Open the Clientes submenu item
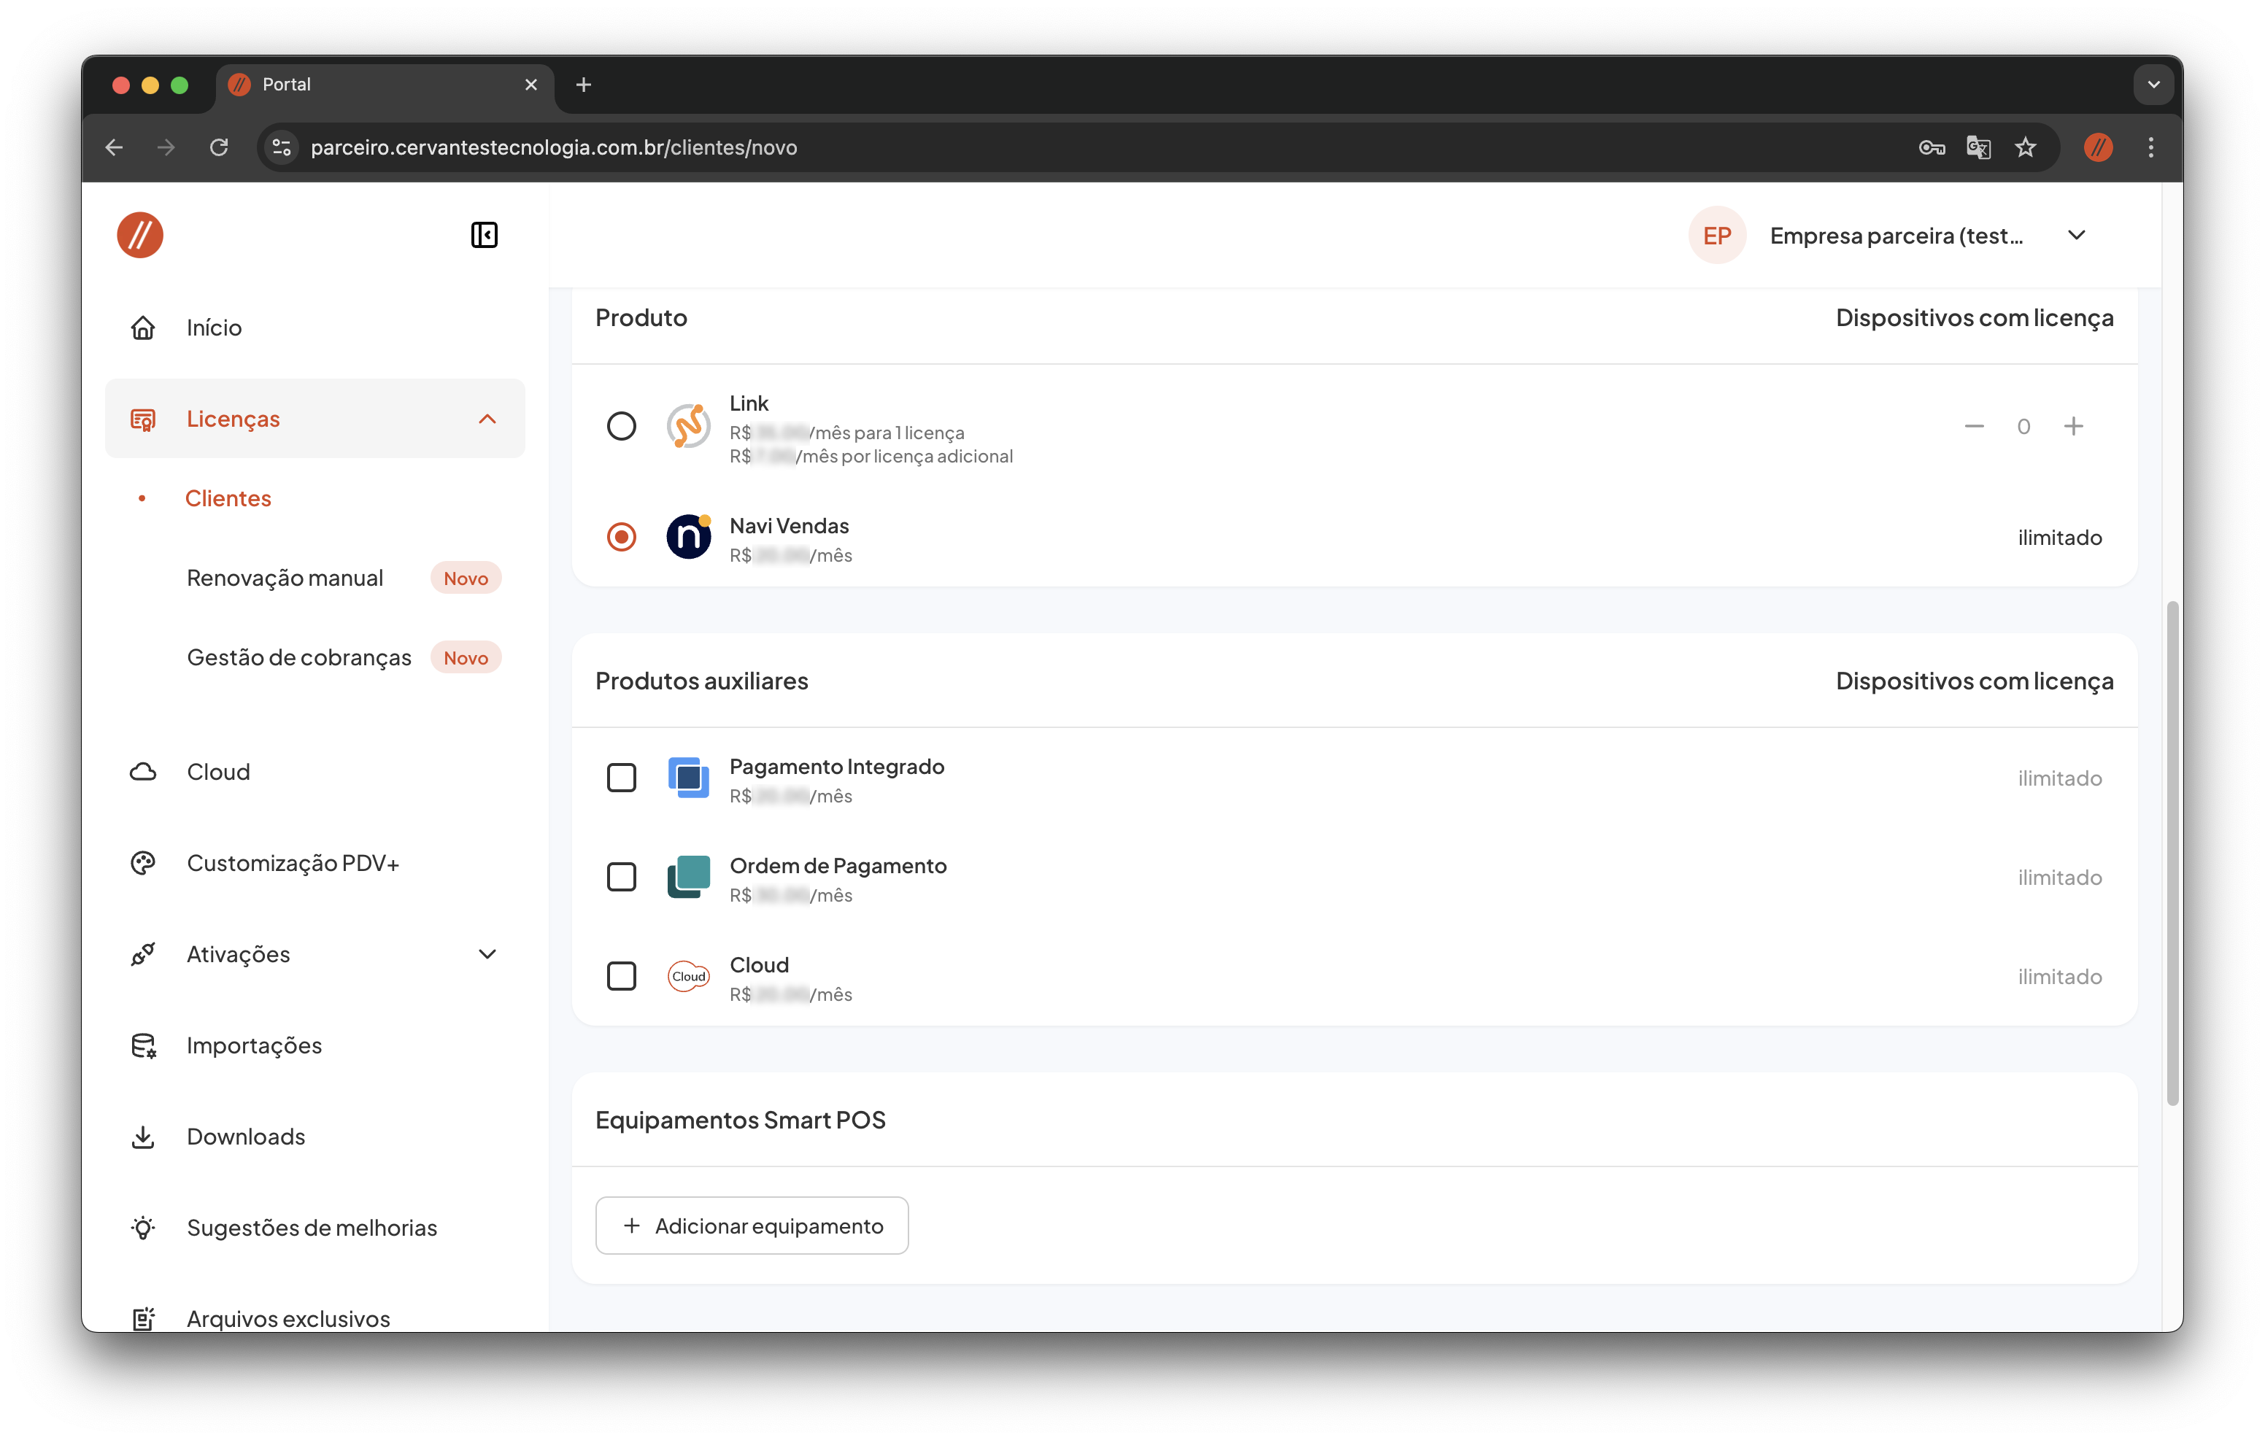This screenshot has height=1440, width=2265. (x=228, y=498)
